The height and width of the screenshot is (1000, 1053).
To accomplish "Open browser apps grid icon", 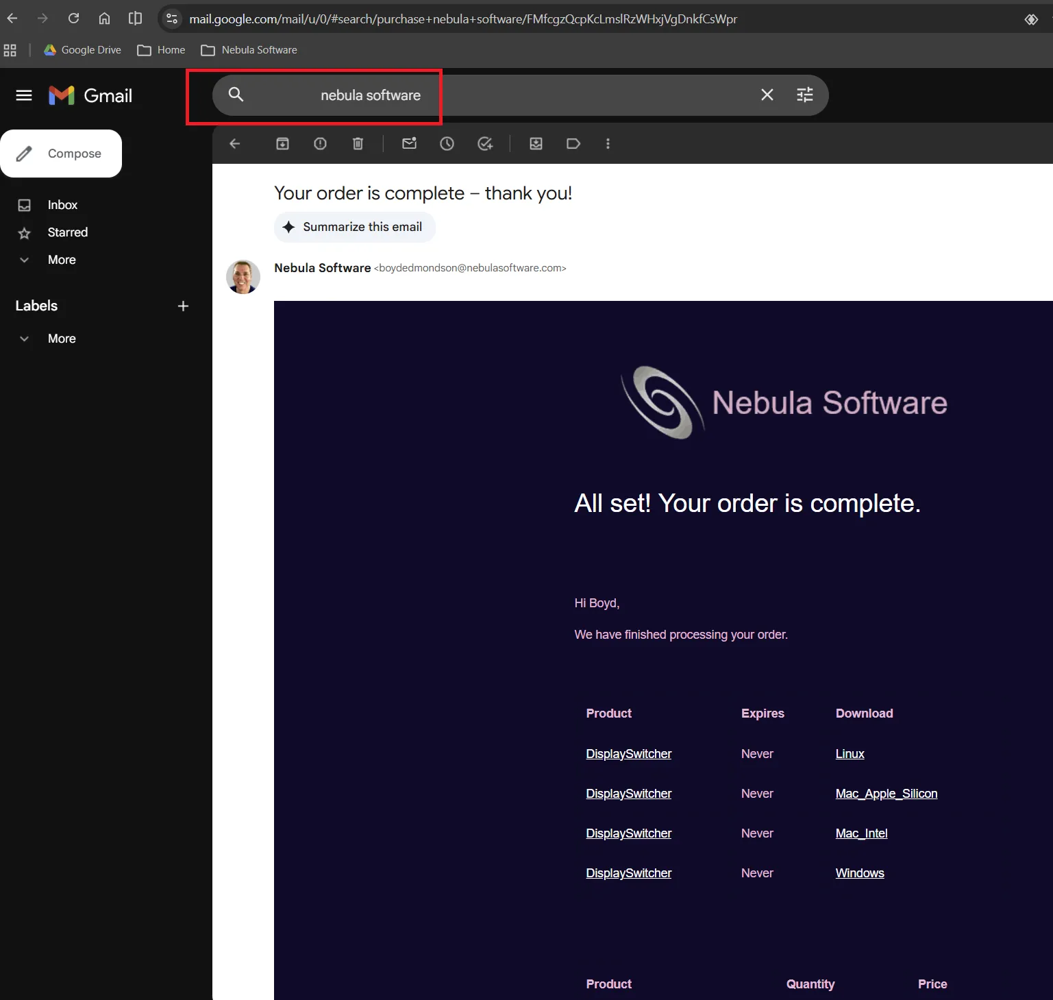I will [x=10, y=50].
